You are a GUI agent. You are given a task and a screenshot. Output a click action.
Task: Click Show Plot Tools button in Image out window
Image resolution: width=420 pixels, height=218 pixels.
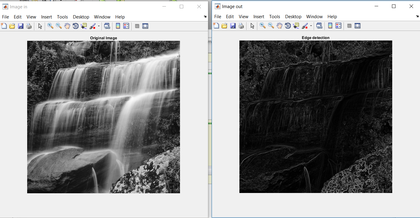pos(358,26)
